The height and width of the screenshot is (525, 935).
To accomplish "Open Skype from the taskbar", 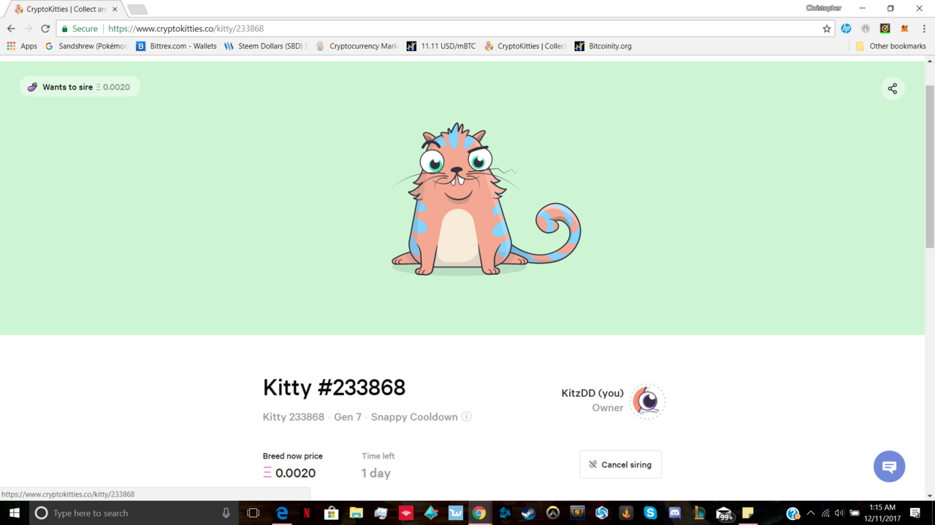I will point(650,513).
